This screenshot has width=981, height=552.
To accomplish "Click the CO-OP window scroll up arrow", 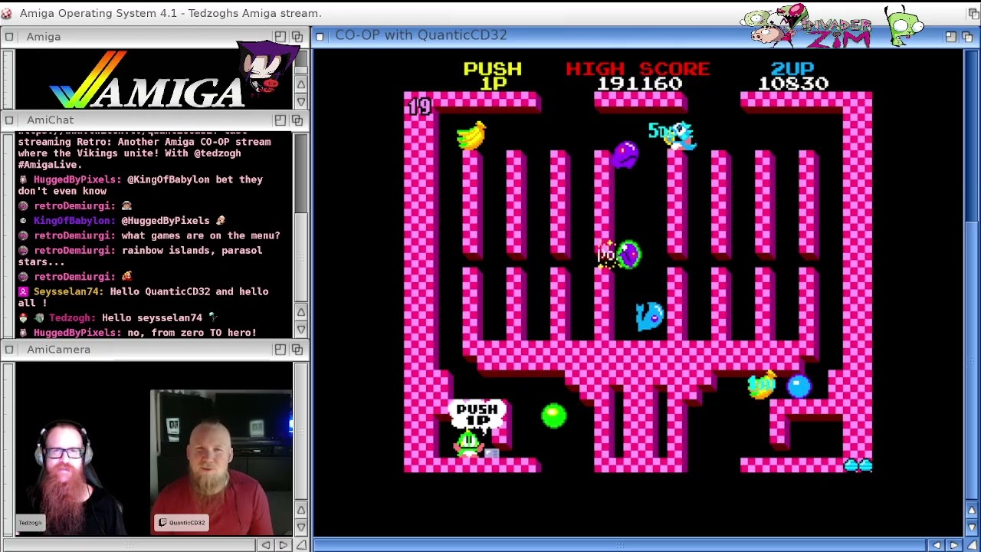I will pos(972,511).
